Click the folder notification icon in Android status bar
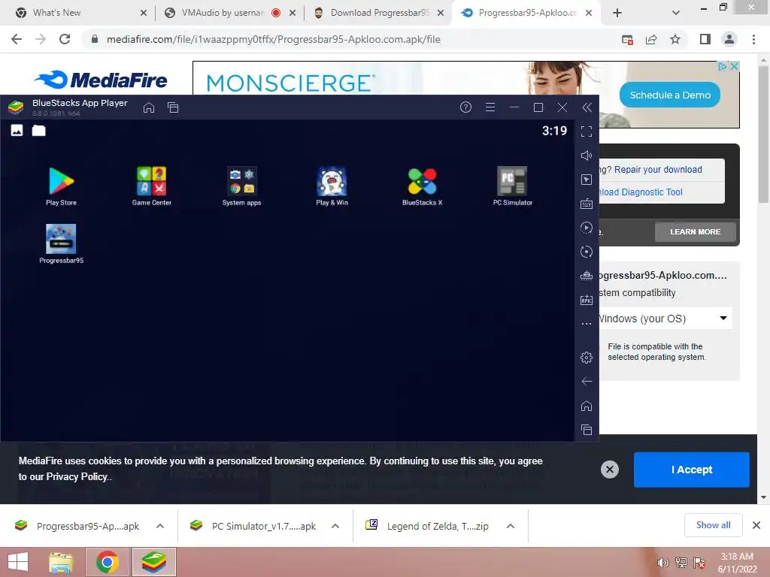770x577 pixels. coord(39,130)
